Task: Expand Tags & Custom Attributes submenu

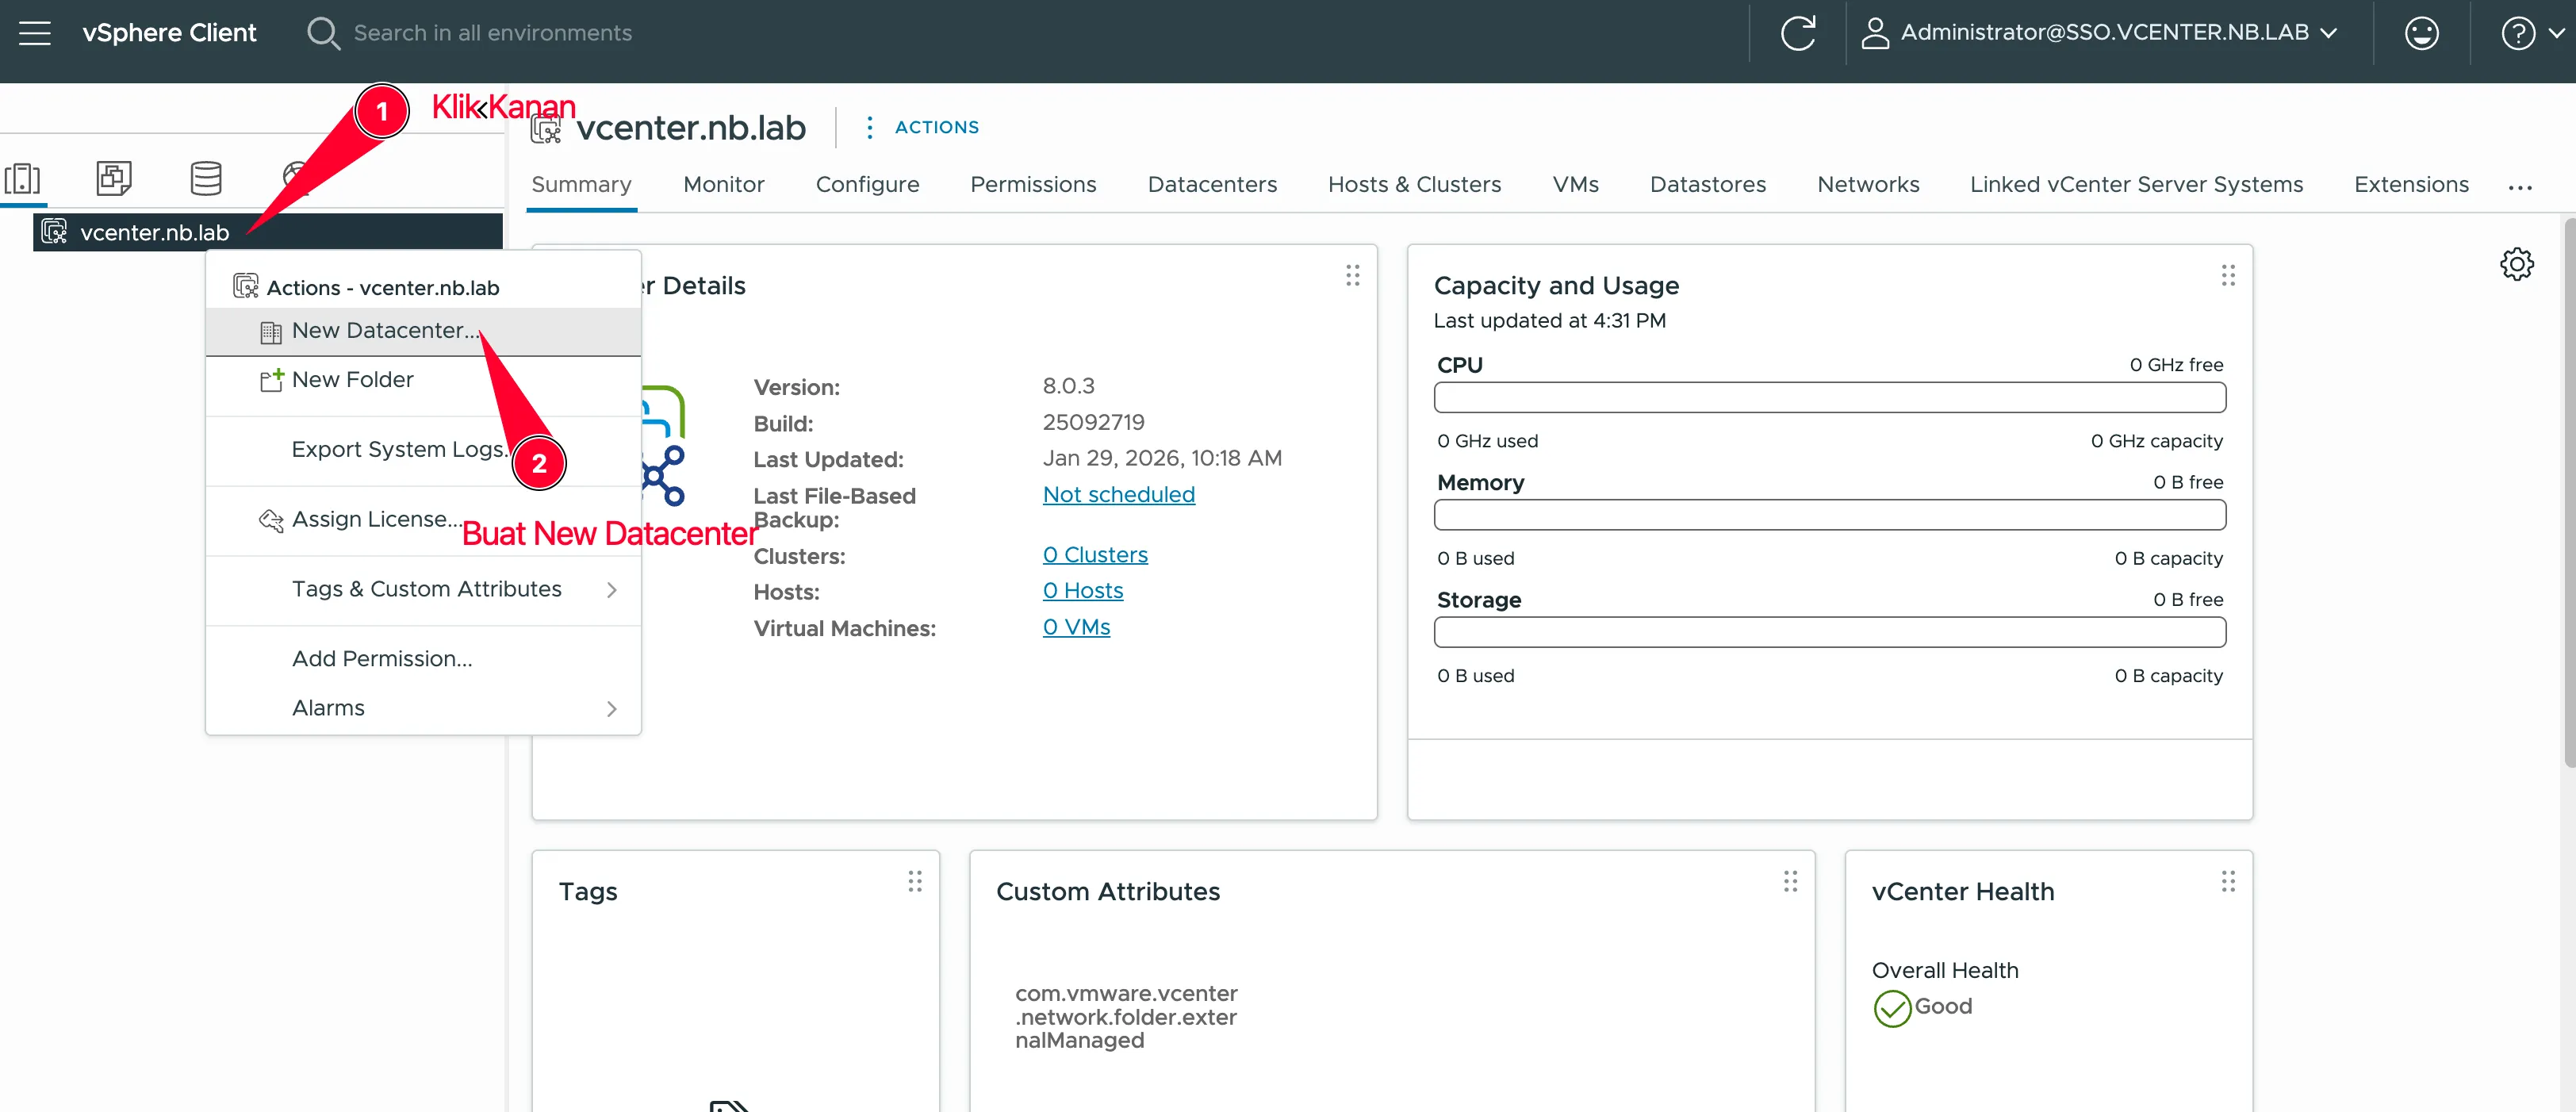Action: click(611, 590)
